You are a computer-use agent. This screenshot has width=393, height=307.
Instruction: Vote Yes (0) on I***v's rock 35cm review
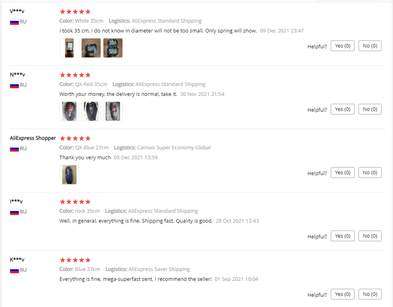342,236
